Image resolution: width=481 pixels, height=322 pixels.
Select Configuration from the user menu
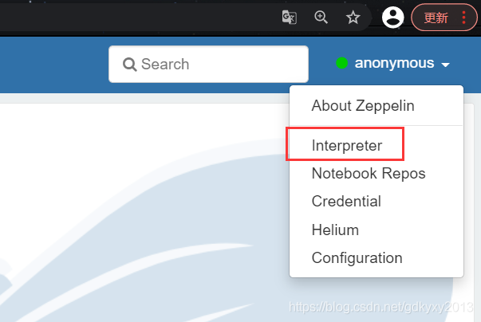pyautogui.click(x=357, y=257)
